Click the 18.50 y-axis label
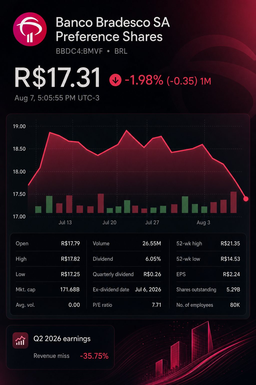Screen dimensions: 256x385 [19, 149]
